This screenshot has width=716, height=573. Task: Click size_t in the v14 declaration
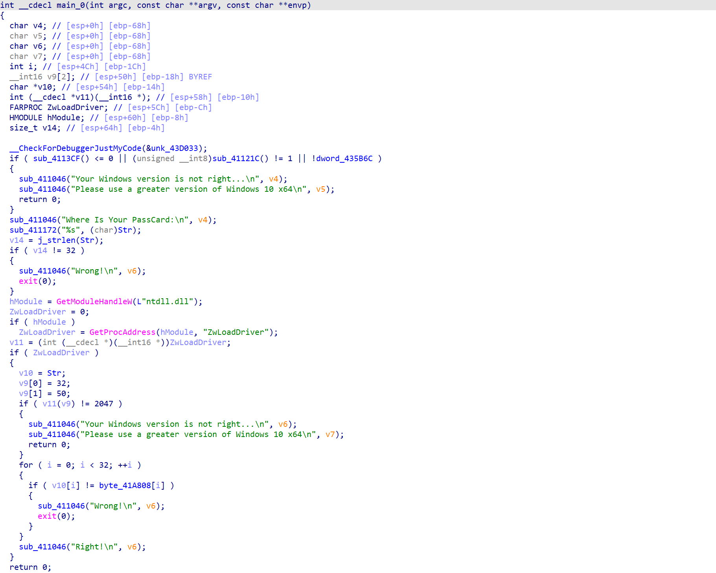coord(24,128)
